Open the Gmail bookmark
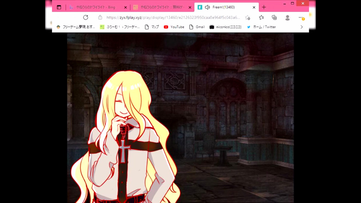This screenshot has width=361, height=203. point(197,27)
